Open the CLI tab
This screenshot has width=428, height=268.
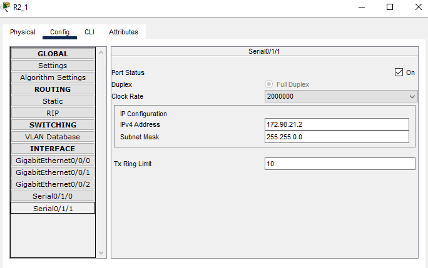click(89, 32)
